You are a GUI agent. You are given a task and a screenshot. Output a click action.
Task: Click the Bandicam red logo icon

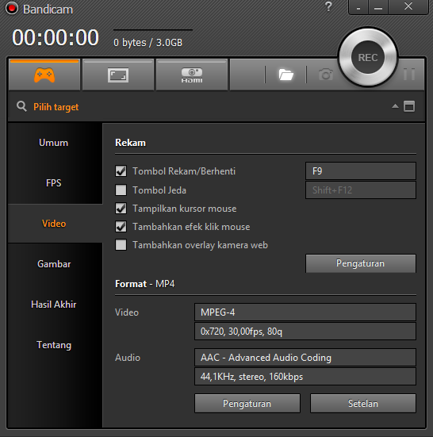point(12,9)
